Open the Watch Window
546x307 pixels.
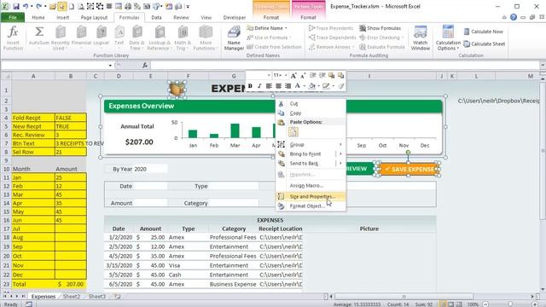coord(421,38)
